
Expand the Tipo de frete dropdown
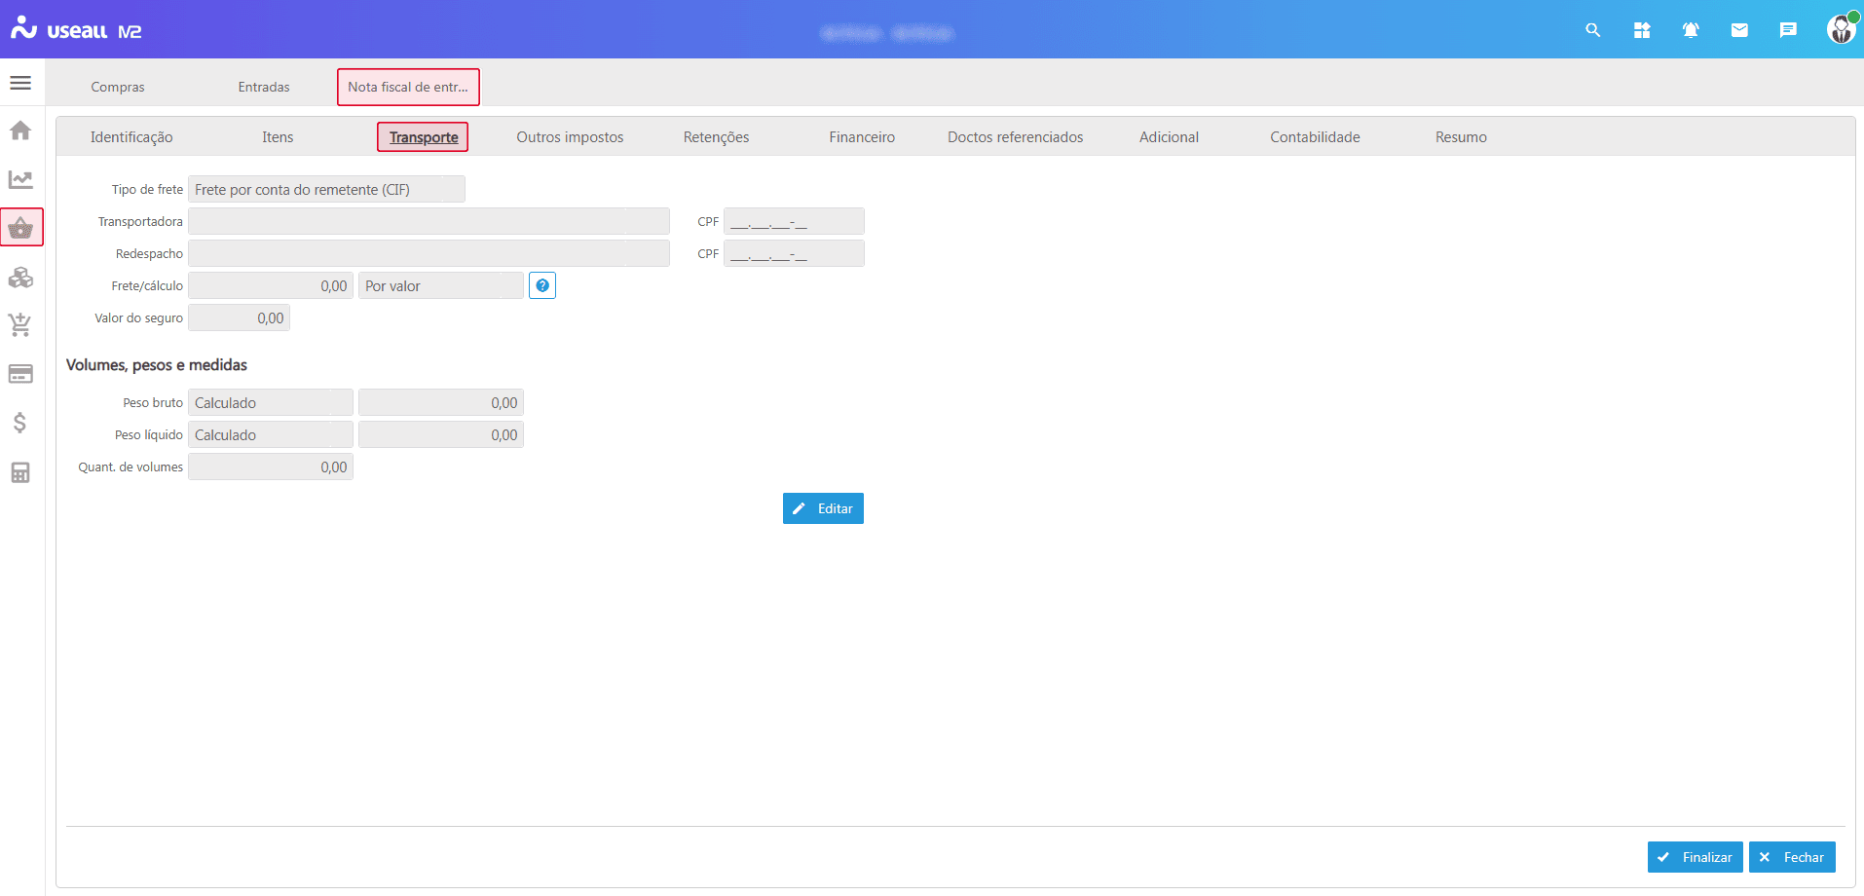point(326,189)
